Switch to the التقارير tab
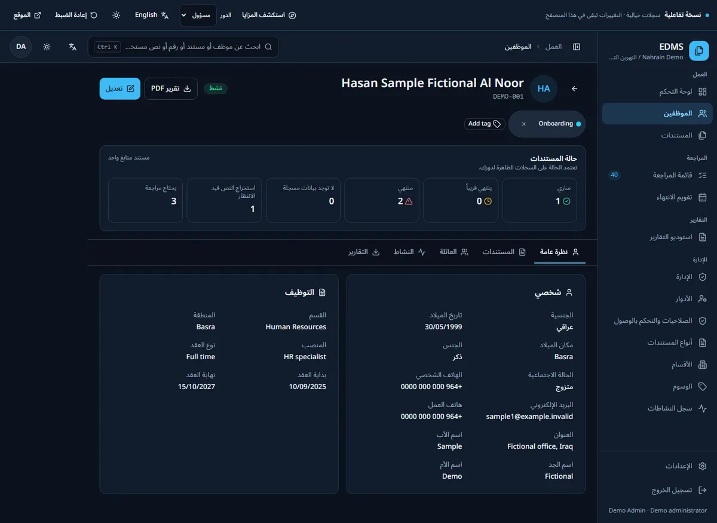Viewport: 717px width, 523px height. pyautogui.click(x=364, y=252)
